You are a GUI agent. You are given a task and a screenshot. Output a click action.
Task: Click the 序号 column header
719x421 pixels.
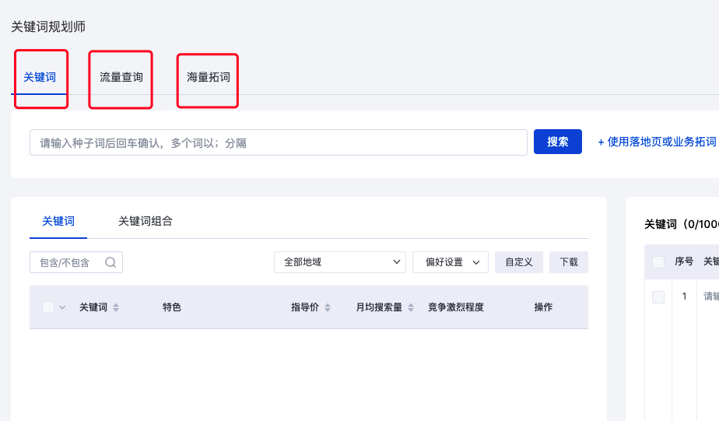[684, 261]
